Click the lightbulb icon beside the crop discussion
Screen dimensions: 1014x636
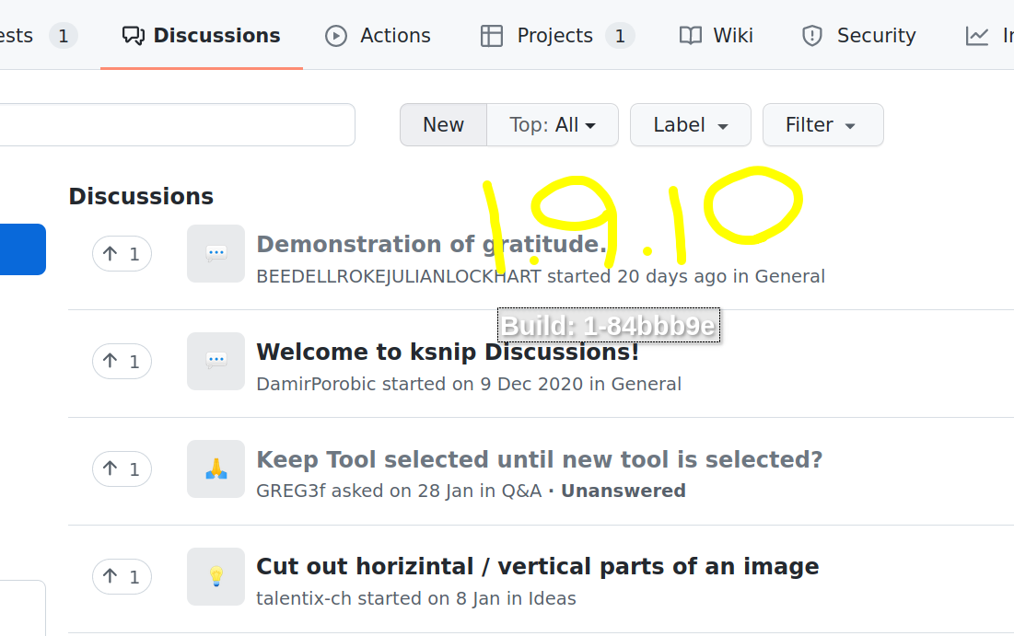coord(216,576)
